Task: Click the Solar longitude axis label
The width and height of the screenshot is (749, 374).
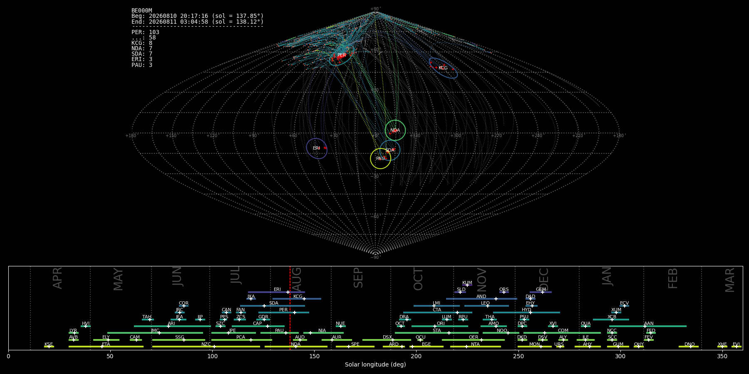Action: (x=375, y=364)
